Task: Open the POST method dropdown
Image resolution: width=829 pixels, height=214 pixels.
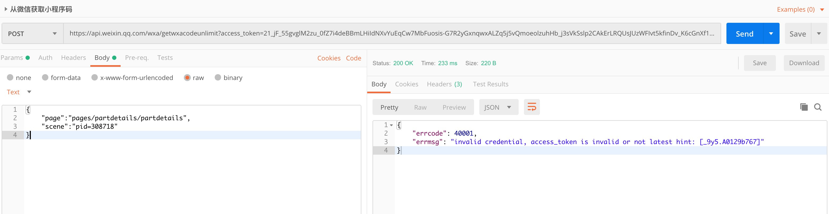Action: (32, 34)
